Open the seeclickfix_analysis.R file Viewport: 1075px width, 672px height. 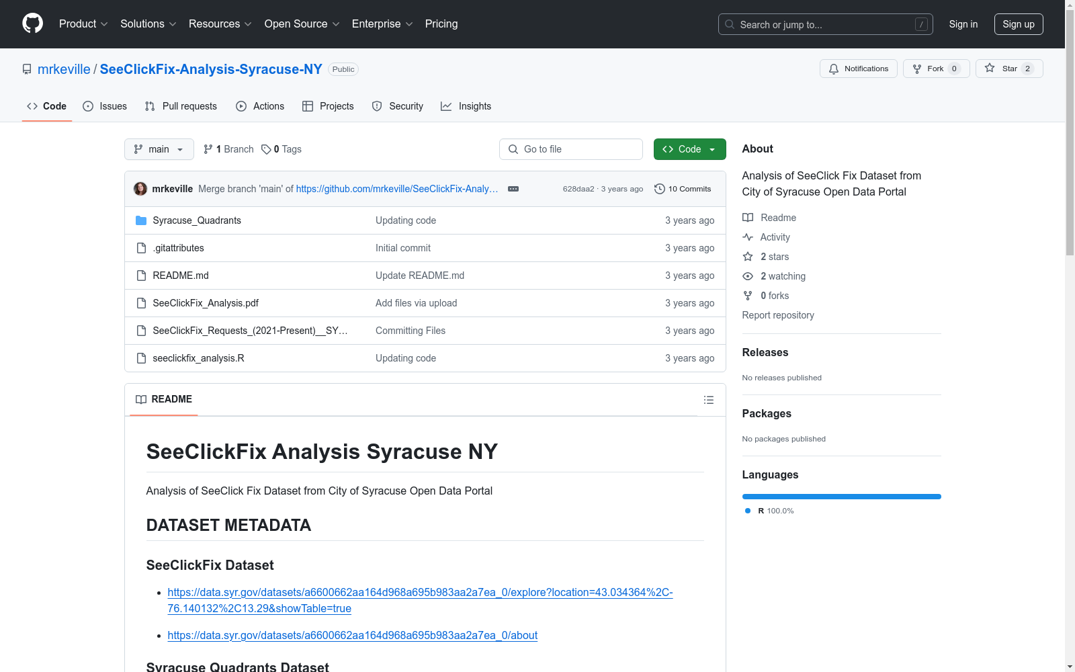(198, 358)
